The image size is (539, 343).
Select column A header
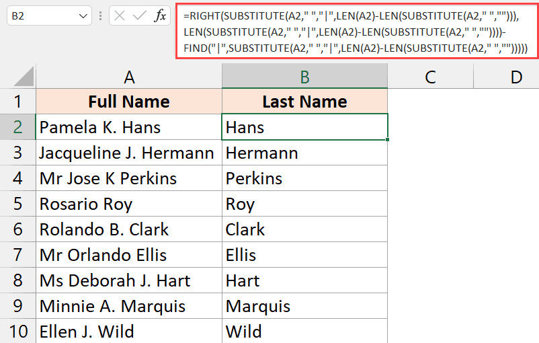point(129,77)
